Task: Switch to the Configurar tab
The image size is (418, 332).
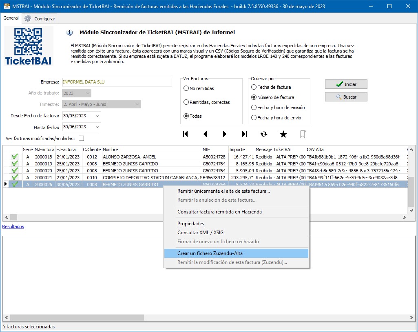Action: (x=40, y=19)
